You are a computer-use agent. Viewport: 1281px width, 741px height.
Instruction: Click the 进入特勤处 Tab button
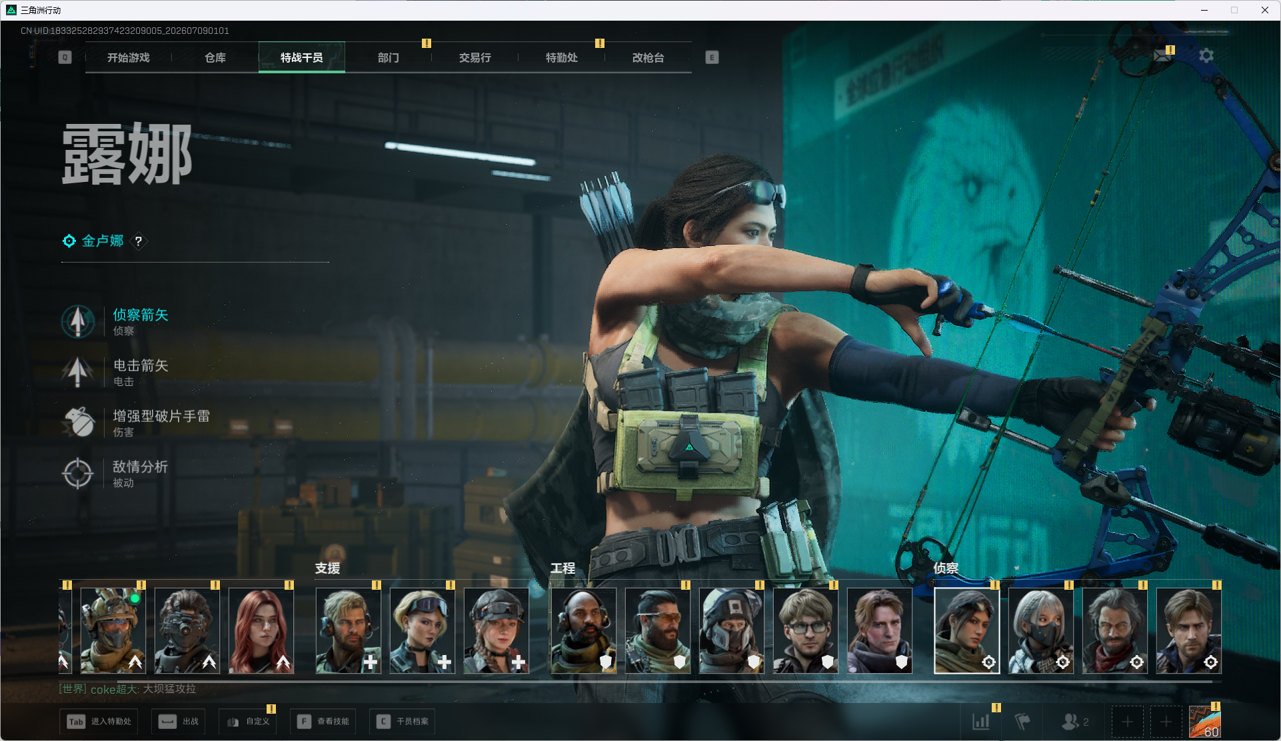99,722
